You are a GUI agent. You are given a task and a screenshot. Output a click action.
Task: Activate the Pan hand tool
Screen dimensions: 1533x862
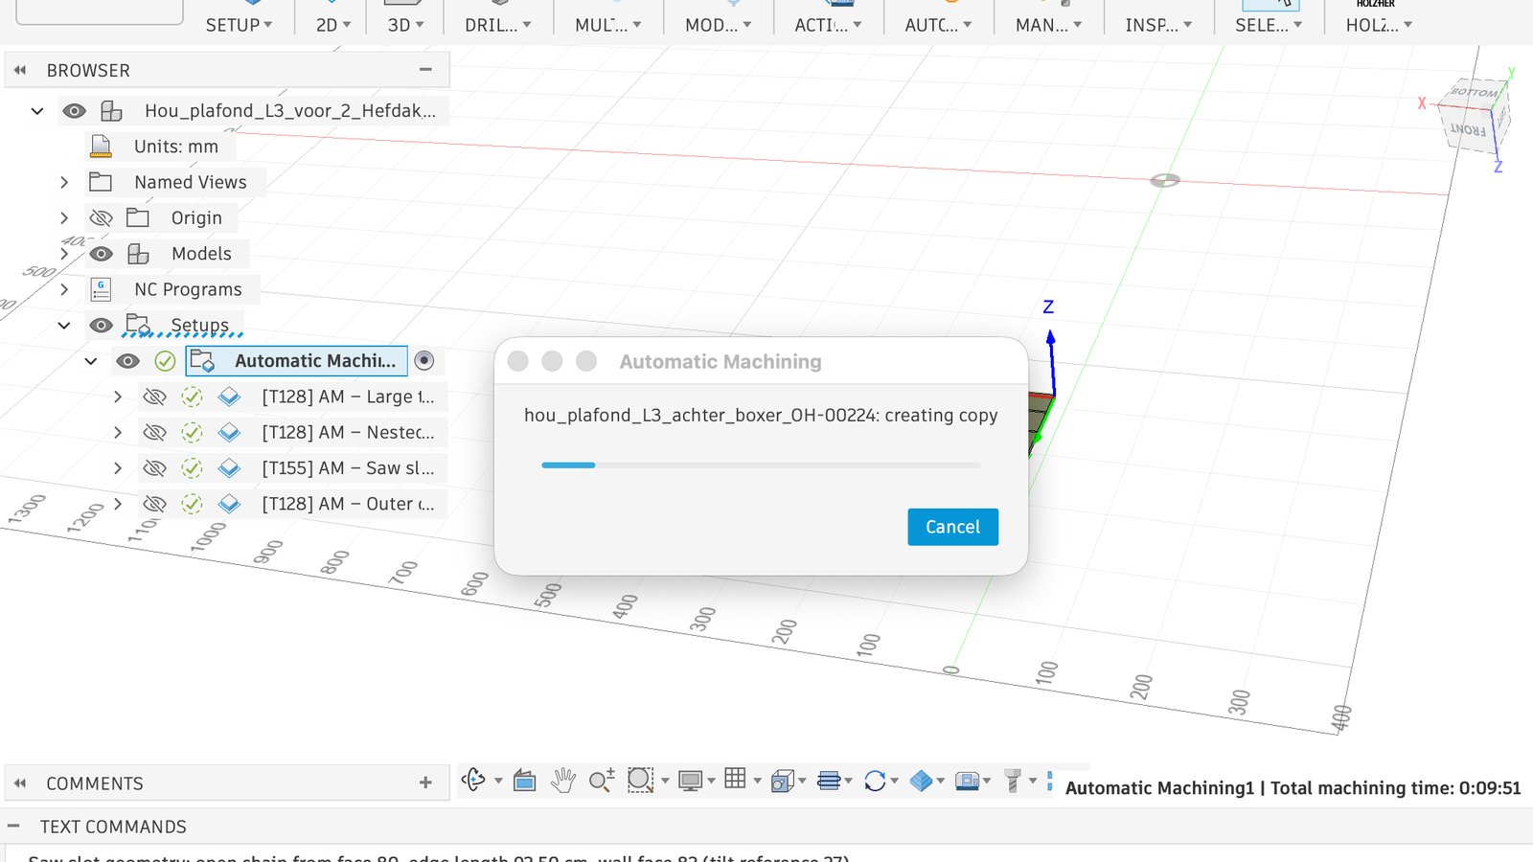pos(562,781)
